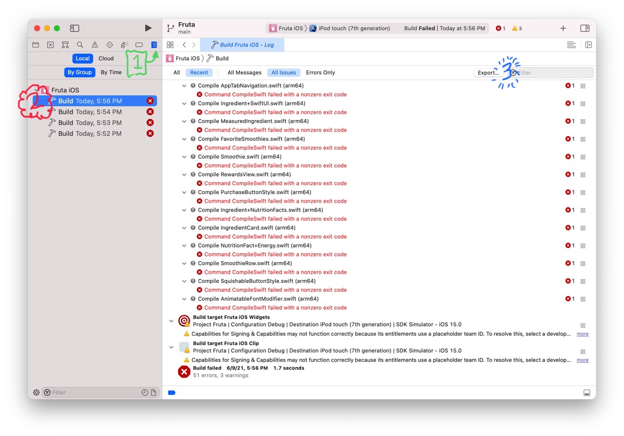Open the Test navigator diamond icon
Screen dimensions: 624x436
click(x=110, y=45)
